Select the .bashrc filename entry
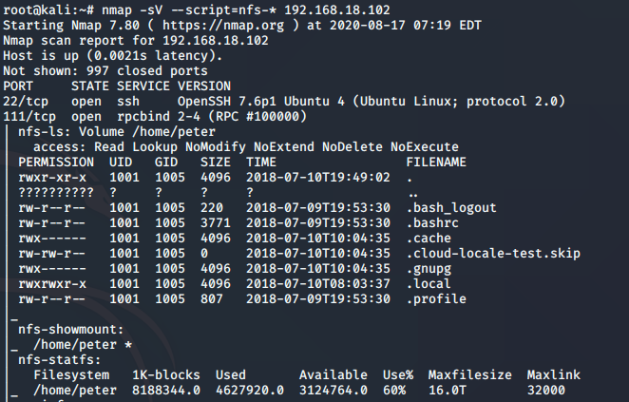This screenshot has height=402, width=629. pyautogui.click(x=432, y=223)
